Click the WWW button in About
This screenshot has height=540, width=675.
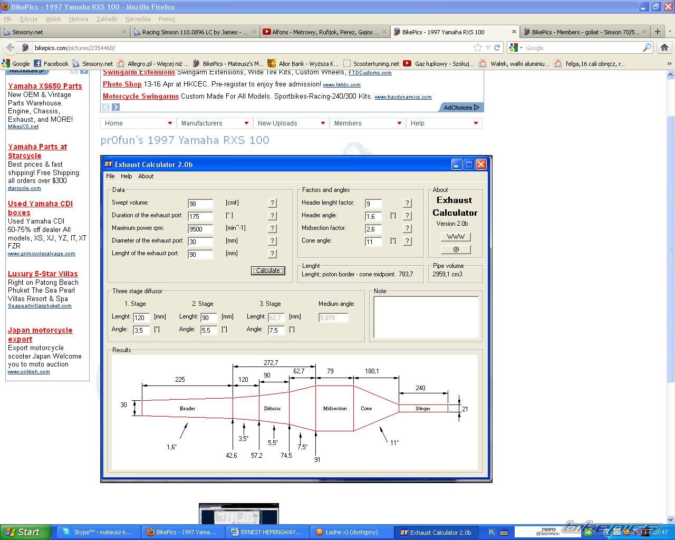click(456, 237)
